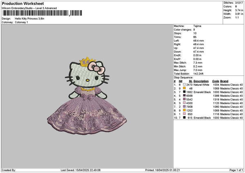Click "Madeira Classic 40" in the 6568-stitch row

point(232,96)
